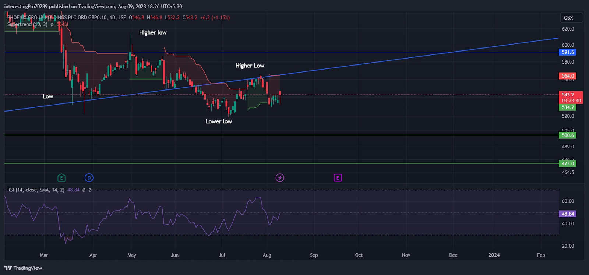Click the purple lightning bolt event marker

280,178
